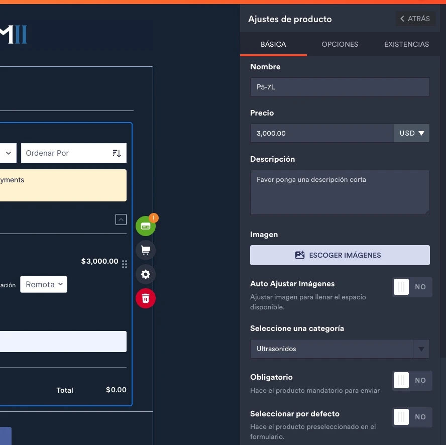Turn on Seleccionar por defecto toggle

point(411,417)
